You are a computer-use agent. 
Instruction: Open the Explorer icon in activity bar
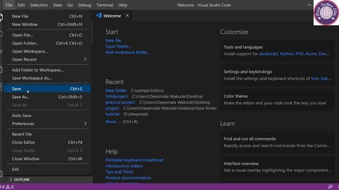pos(1,17)
